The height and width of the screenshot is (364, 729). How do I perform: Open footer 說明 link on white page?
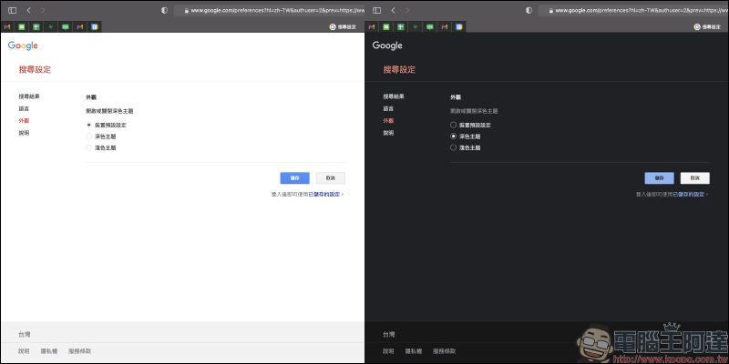pos(24,351)
